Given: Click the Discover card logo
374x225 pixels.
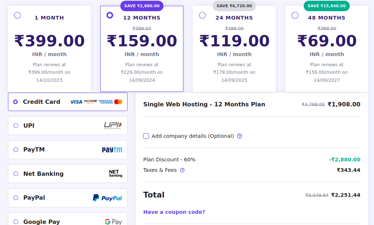Looking at the screenshot, I should (x=90, y=102).
